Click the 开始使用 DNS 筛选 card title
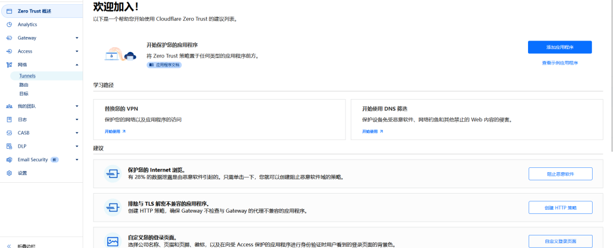 [x=385, y=109]
